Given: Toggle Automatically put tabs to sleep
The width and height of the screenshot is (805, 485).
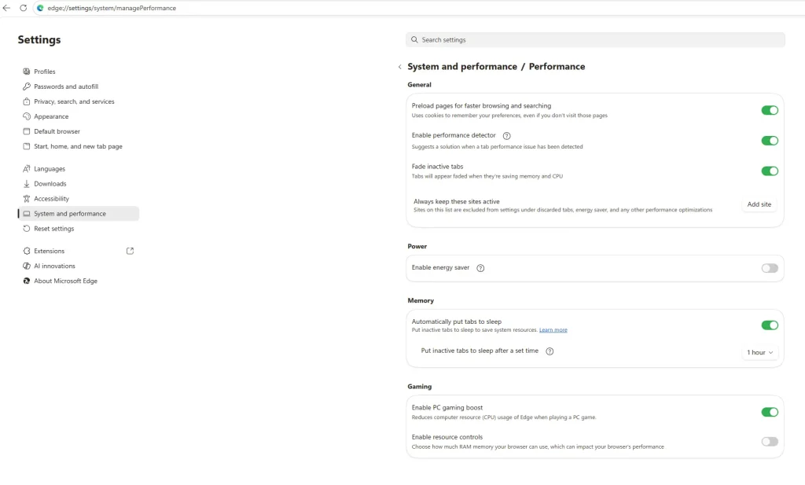Looking at the screenshot, I should pyautogui.click(x=770, y=325).
